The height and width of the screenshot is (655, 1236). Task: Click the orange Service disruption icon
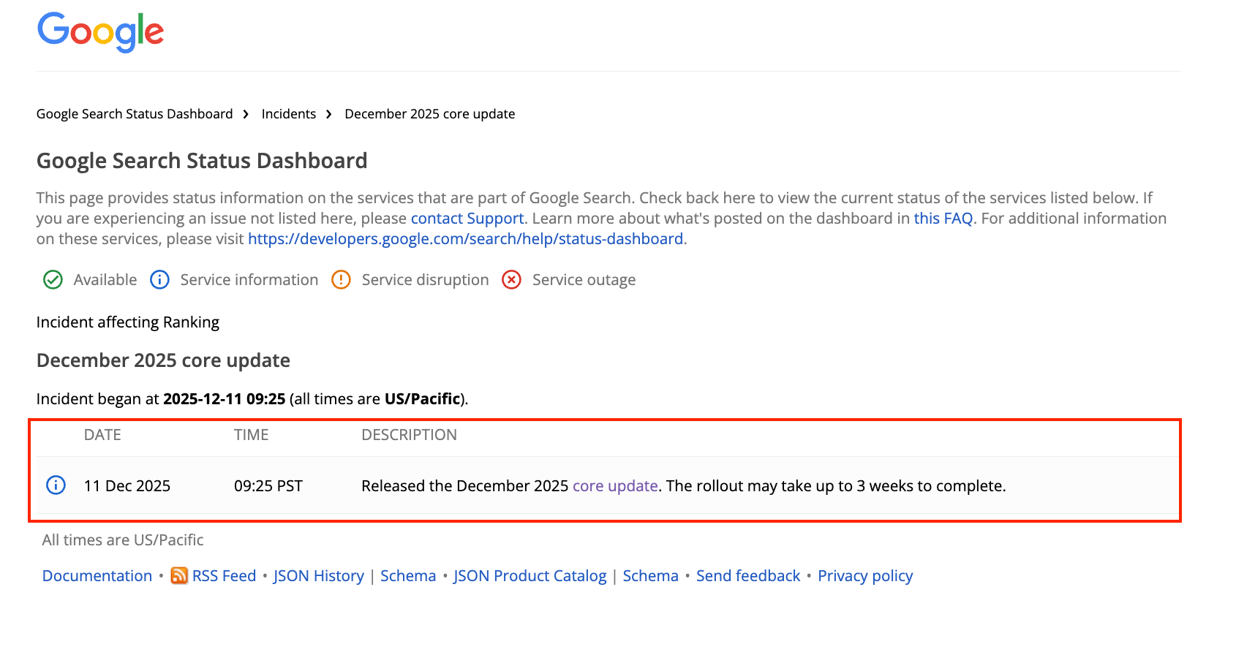click(341, 280)
